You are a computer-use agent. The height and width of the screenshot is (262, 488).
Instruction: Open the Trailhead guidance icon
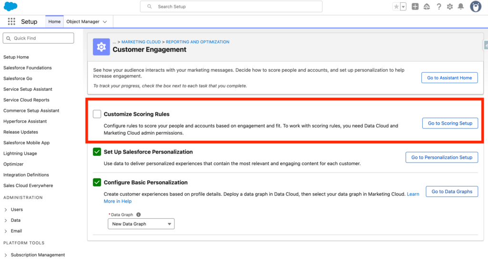click(427, 7)
